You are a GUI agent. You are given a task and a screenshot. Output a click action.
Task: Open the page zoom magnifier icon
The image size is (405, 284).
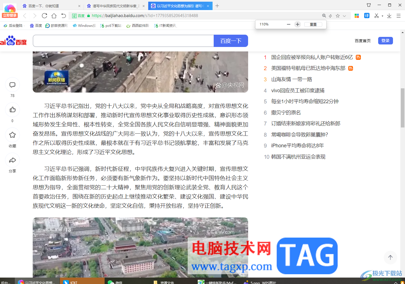(x=324, y=16)
